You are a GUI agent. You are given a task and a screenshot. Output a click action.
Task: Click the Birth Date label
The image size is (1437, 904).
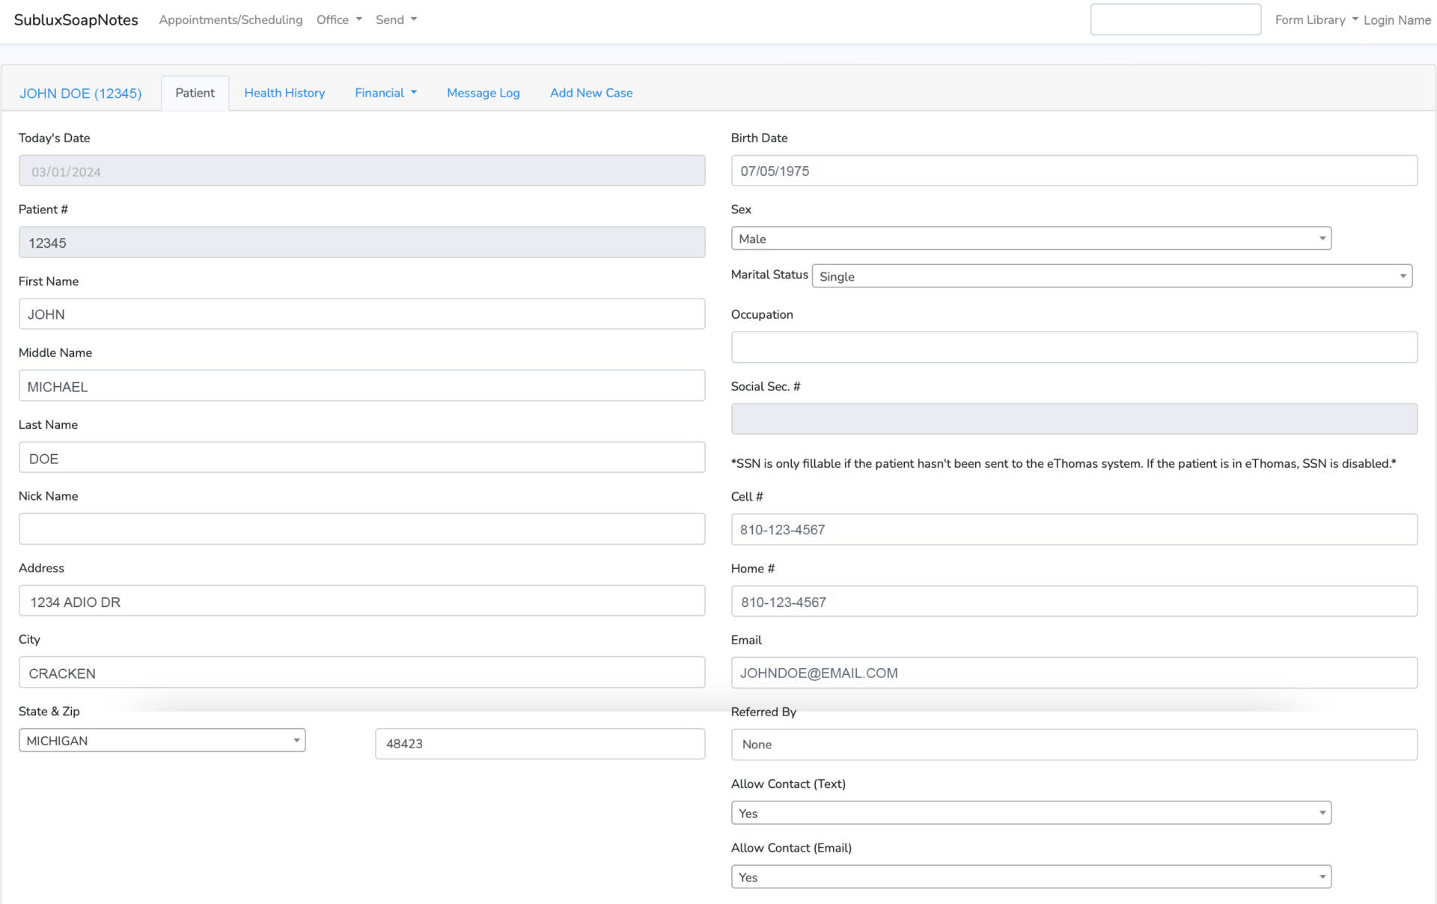[759, 138]
